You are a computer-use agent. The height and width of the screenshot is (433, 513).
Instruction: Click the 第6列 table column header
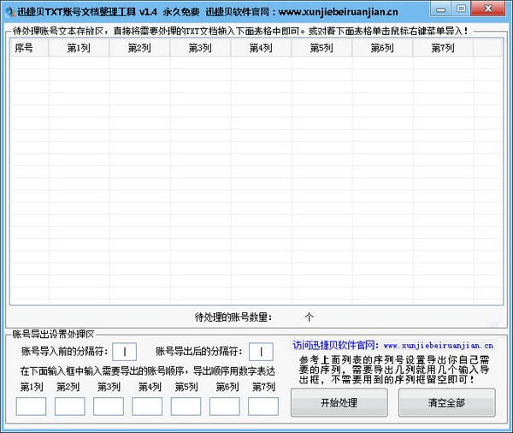pyautogui.click(x=382, y=48)
